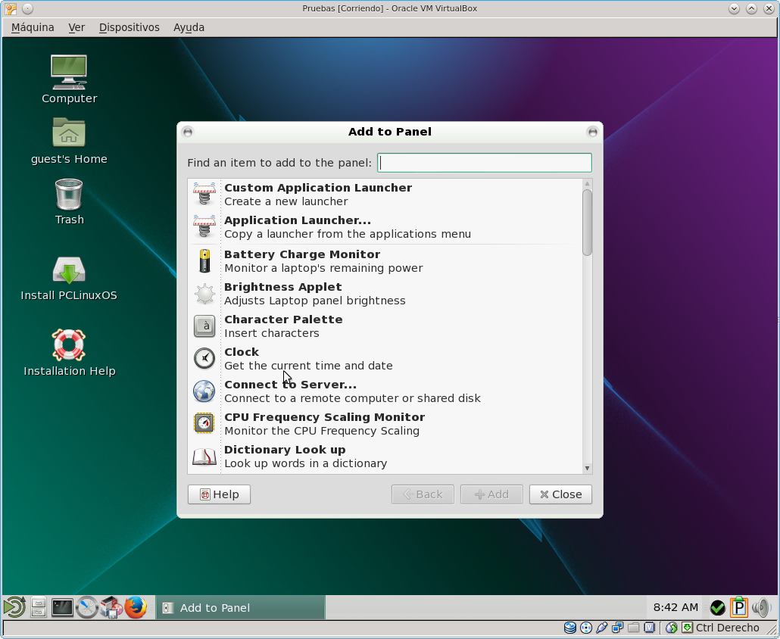Click the Add to Panel taskbar entry

240,608
